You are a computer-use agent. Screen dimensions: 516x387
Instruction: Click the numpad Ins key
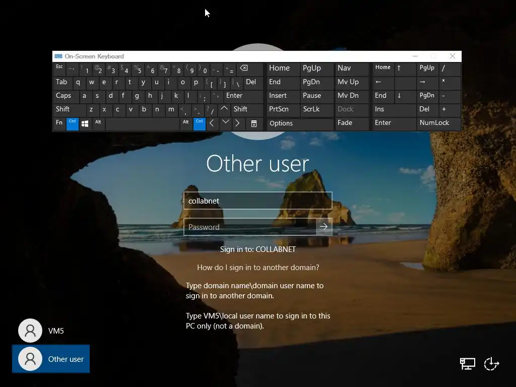(394, 110)
